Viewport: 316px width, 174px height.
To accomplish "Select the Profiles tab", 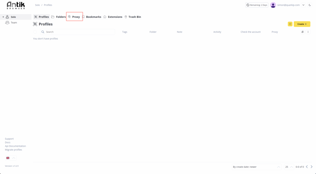I will [42, 17].
